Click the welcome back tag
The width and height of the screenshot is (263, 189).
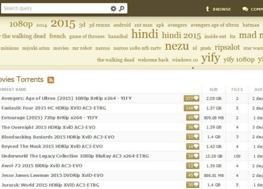(x=153, y=60)
